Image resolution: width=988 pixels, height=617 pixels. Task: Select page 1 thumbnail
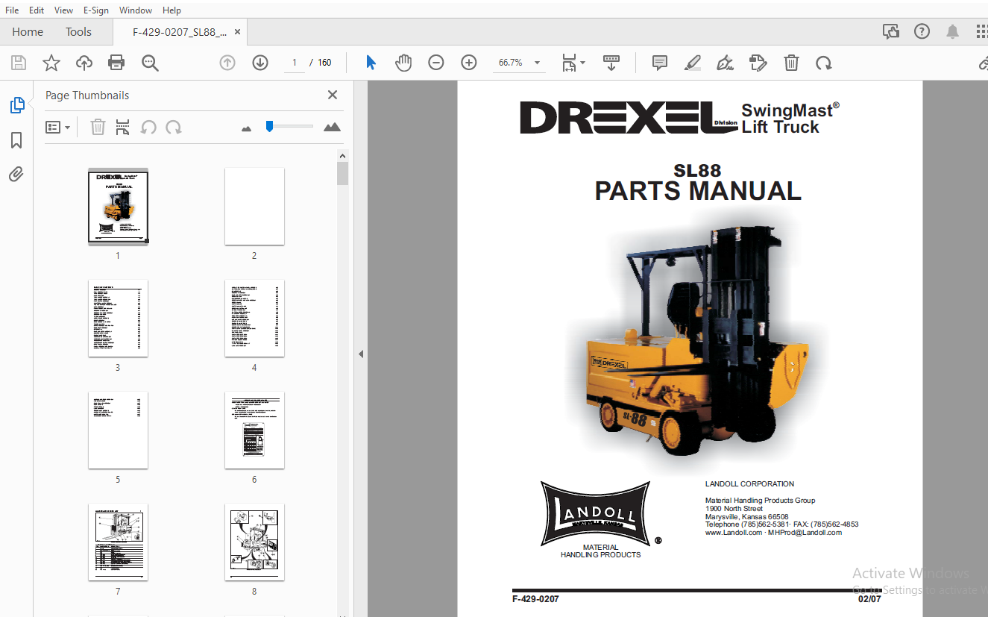point(118,206)
